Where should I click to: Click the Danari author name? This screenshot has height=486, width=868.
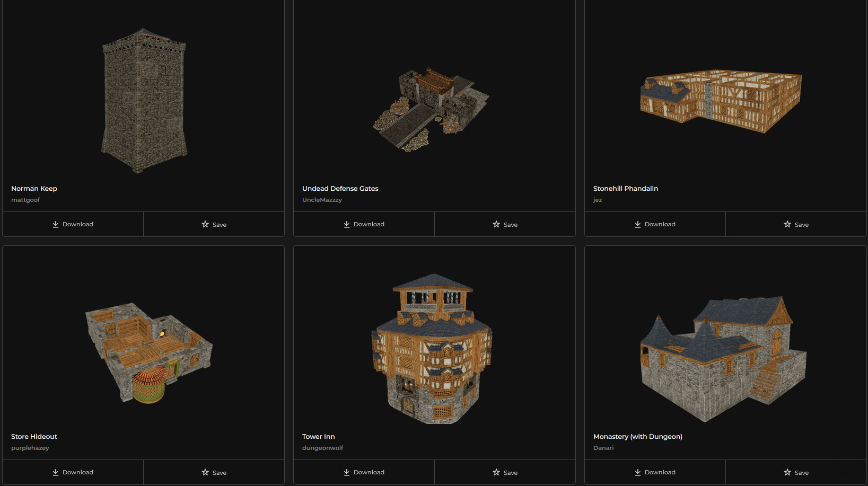click(603, 448)
